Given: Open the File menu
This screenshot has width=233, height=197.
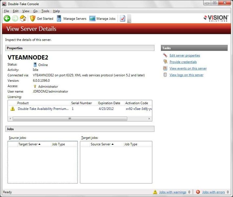Looking at the screenshot, I should [x=6, y=11].
